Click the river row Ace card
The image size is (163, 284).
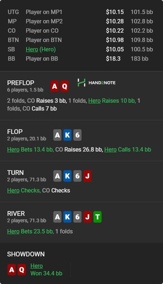(x=57, y=217)
